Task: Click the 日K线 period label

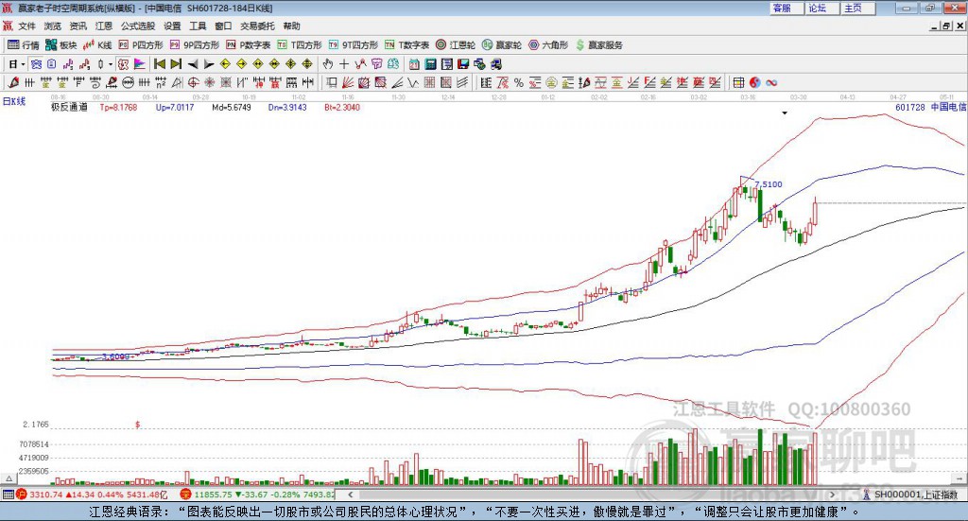Action: click(x=14, y=101)
